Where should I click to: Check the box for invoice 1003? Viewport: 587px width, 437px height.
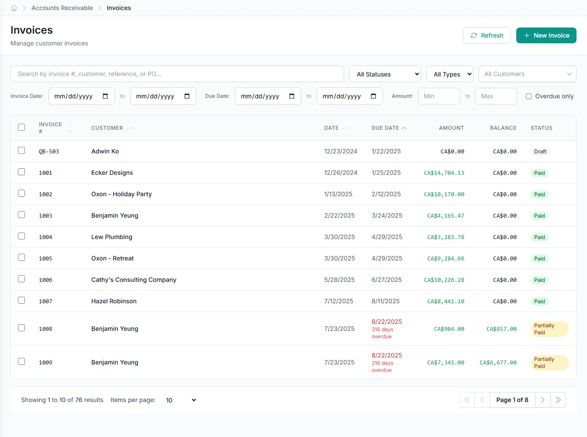point(21,215)
